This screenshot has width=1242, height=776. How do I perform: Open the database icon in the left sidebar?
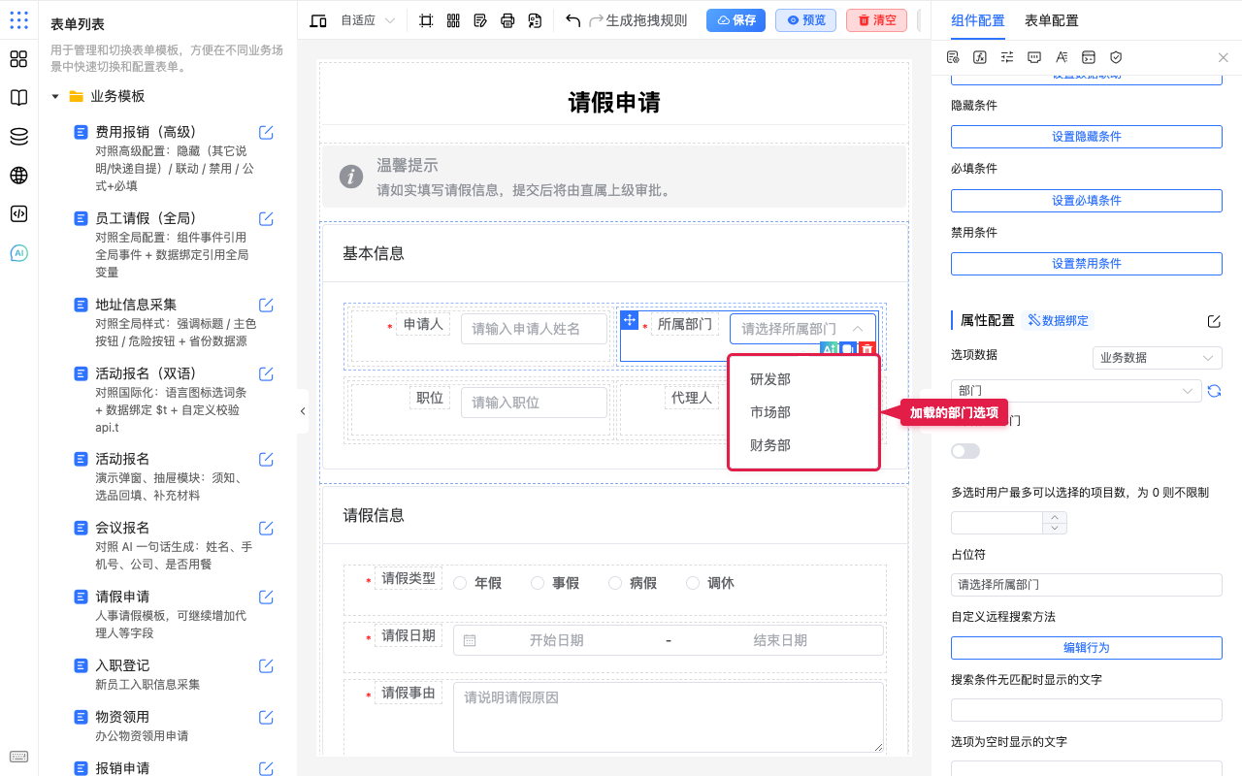[x=18, y=137]
